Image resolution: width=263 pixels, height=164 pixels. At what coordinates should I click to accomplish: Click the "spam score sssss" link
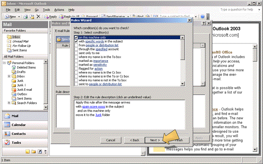pos(93,107)
